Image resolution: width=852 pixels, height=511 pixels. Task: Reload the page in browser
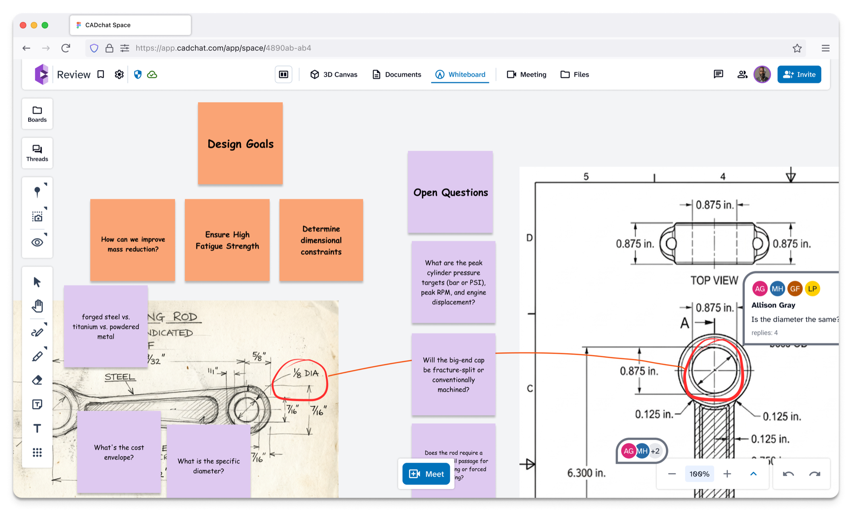coord(66,48)
